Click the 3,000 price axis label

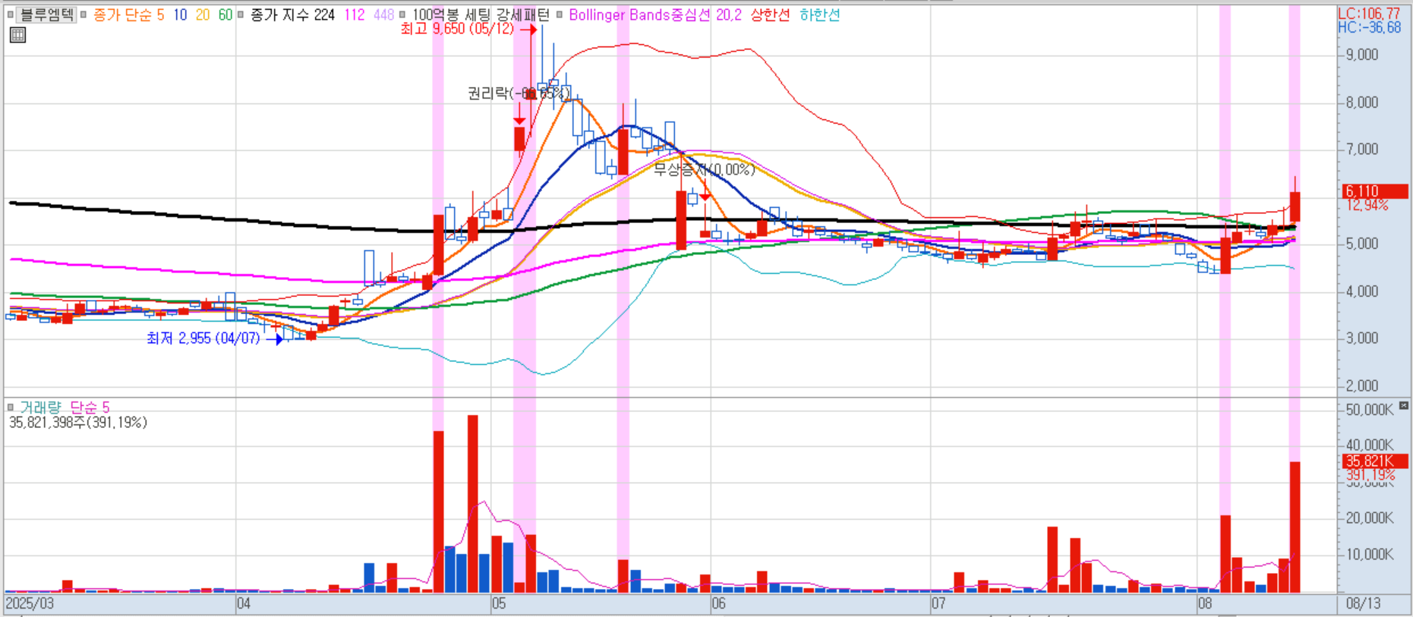(x=1361, y=338)
